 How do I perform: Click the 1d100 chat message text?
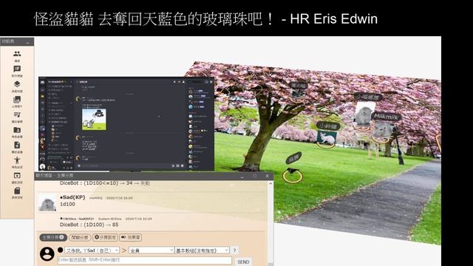coord(67,204)
